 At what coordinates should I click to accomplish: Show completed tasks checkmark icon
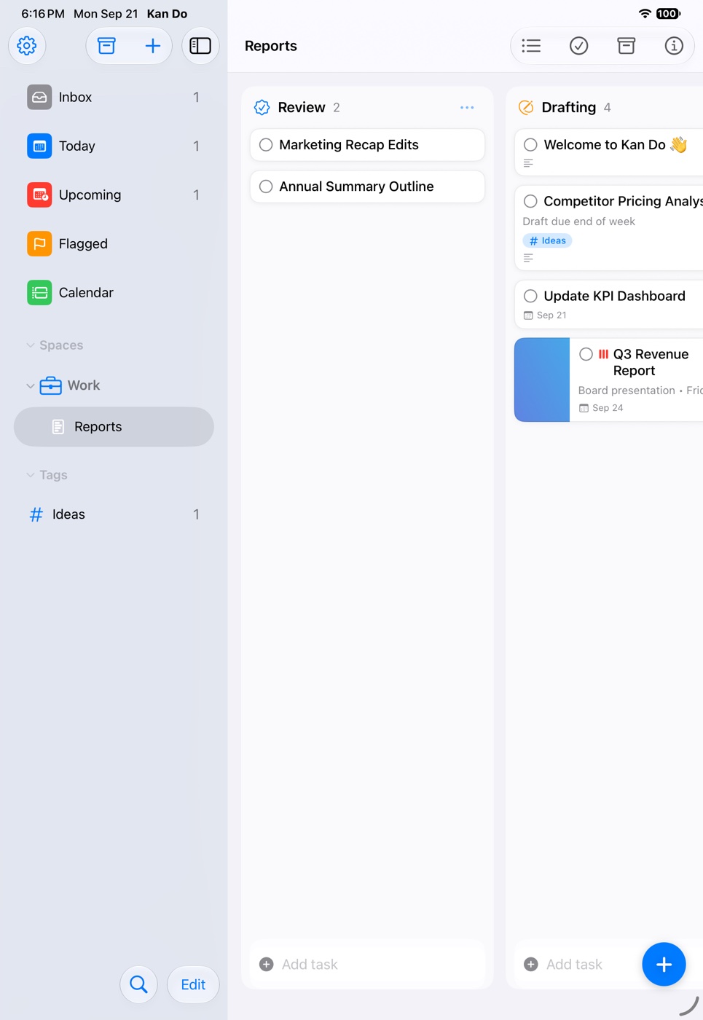pos(578,46)
